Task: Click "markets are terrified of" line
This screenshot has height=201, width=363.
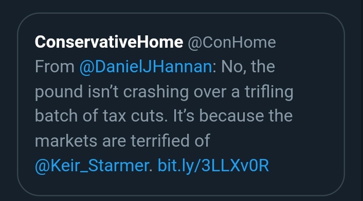Action: [x=122, y=140]
